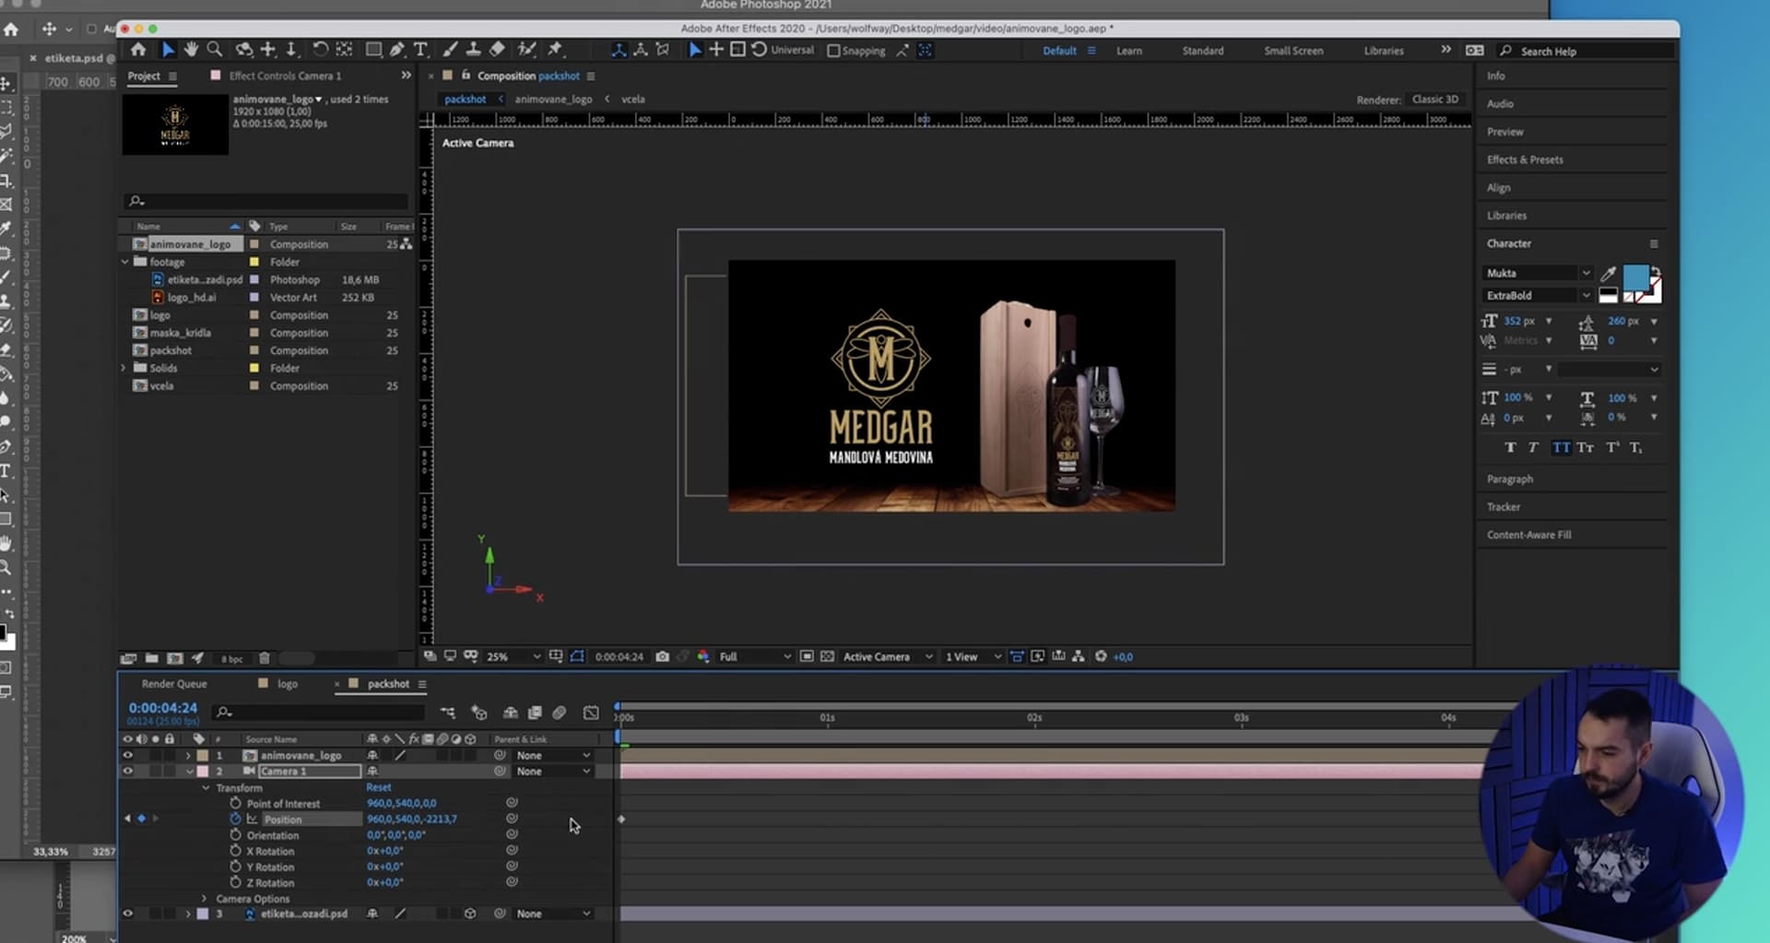Open the Tracker panel
Viewport: 1770px width, 943px height.
pyautogui.click(x=1504, y=507)
